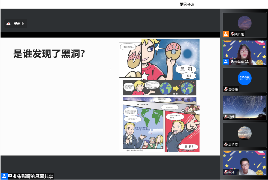Open 朱懿晴's active video tile
The width and height of the screenshot is (268, 180).
tap(244, 53)
